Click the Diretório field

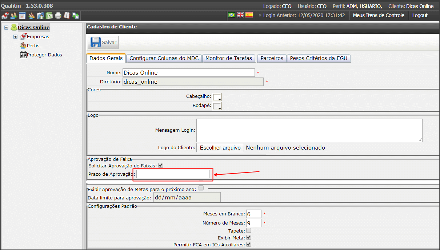pos(193,82)
